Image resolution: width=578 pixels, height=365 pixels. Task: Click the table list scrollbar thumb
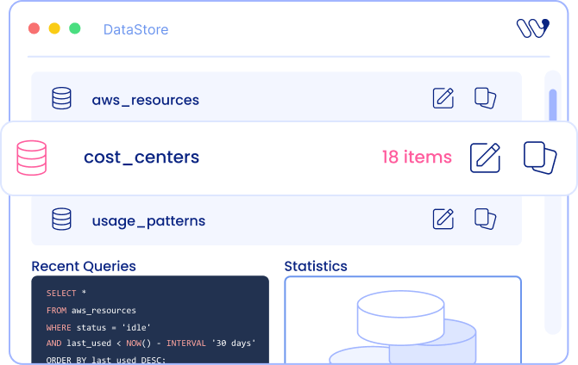[x=553, y=105]
